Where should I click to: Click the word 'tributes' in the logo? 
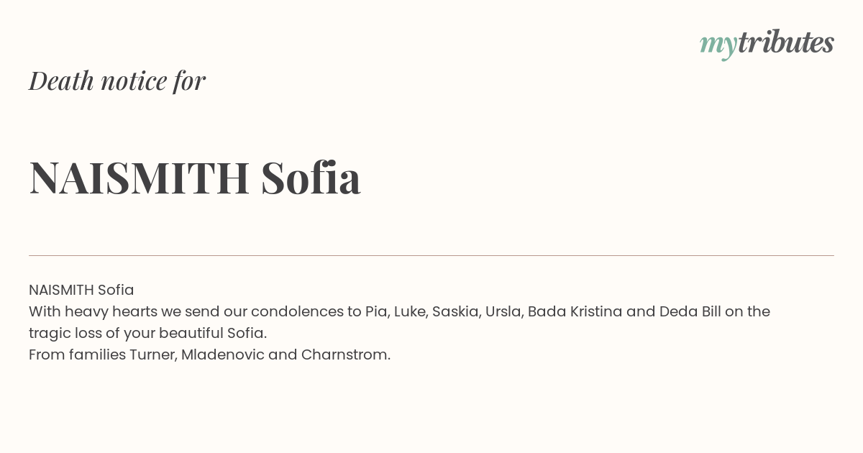tap(786, 42)
